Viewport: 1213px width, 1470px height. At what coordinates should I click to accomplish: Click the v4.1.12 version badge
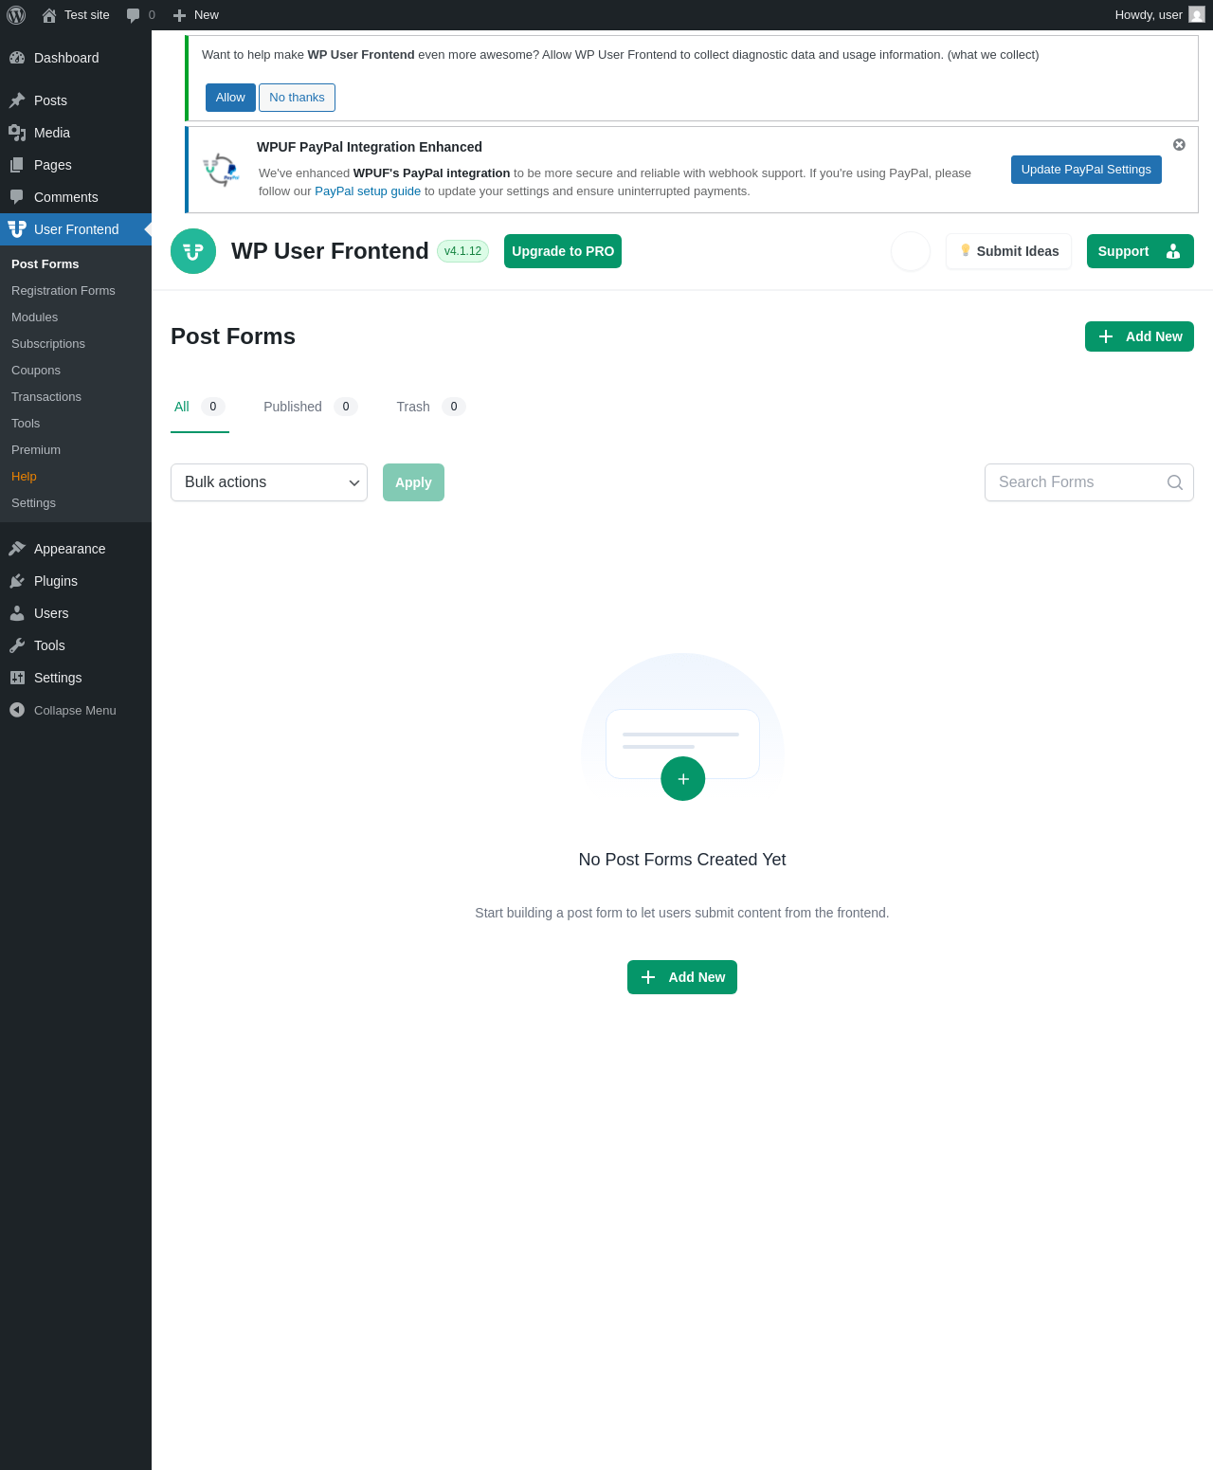[x=462, y=251]
